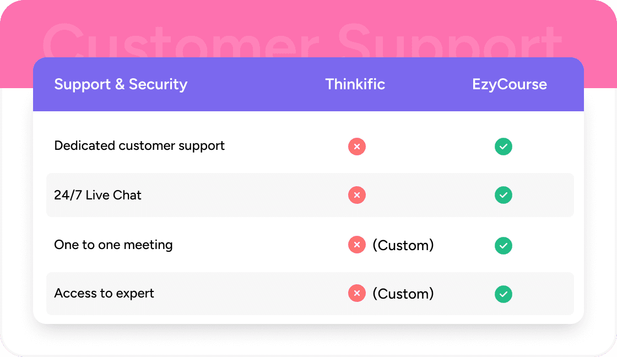Click the 24/7 Live Chat row label
The width and height of the screenshot is (617, 357).
click(x=98, y=195)
